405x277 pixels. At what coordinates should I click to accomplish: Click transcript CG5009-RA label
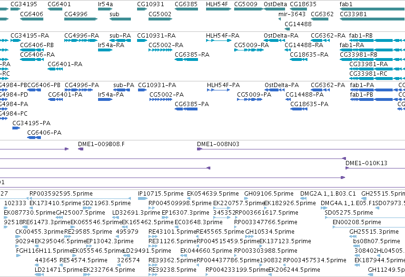(252, 45)
